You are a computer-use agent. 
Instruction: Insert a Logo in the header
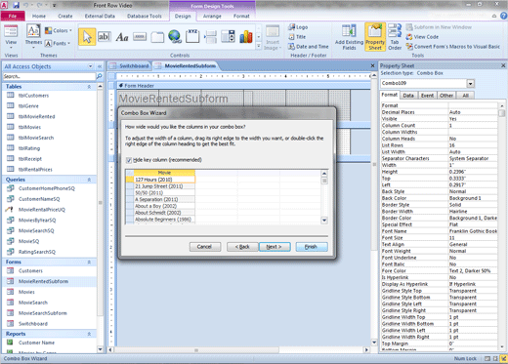pyautogui.click(x=298, y=27)
